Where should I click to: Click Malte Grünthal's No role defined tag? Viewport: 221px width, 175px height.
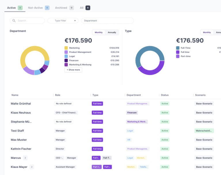click(x=64, y=104)
